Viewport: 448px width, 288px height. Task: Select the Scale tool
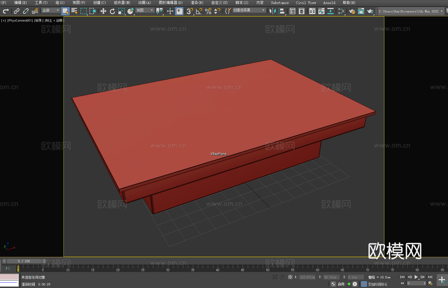[x=121, y=11]
